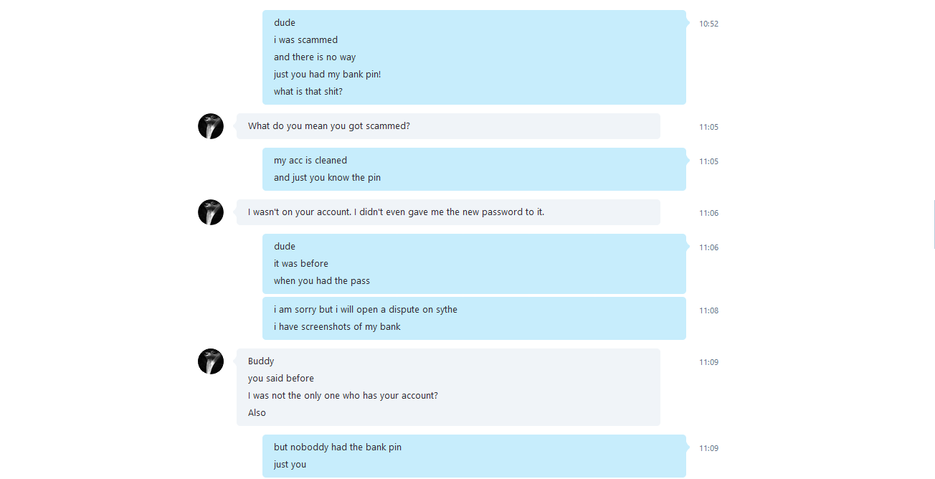Image resolution: width=935 pixels, height=479 pixels.
Task: Select the 'i was scammed' message bubble
Action: pos(474,57)
